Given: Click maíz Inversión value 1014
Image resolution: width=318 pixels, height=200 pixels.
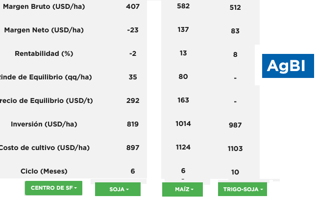Looking at the screenshot, I should coord(183,124).
